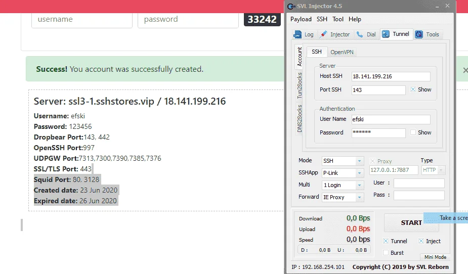468x274 pixels.
Task: Click the Mini Mode button
Action: pyautogui.click(x=435, y=257)
